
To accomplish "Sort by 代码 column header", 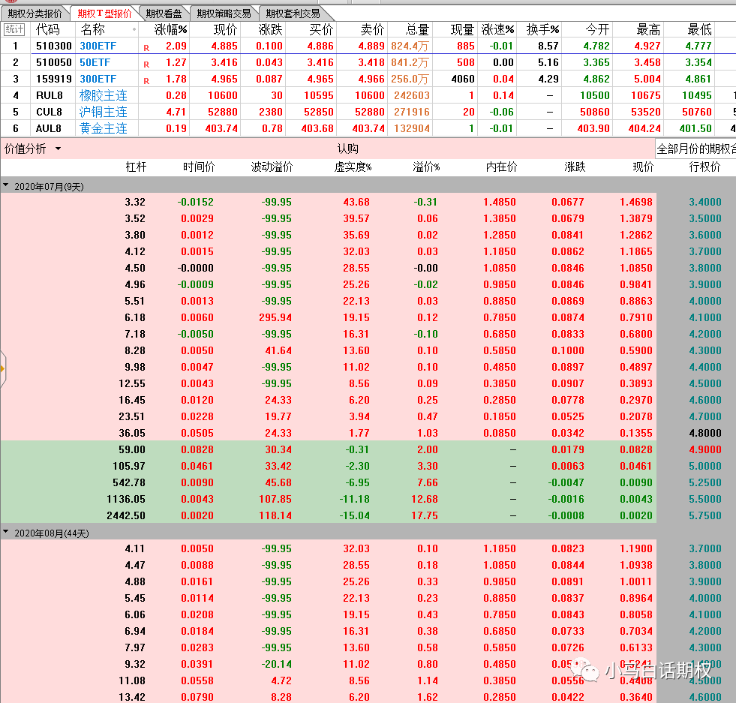I will pyautogui.click(x=48, y=29).
